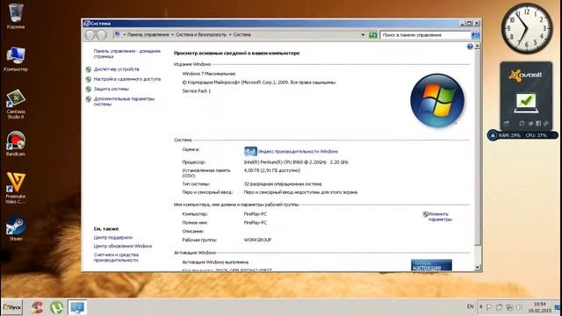
Task: Expand the dropdown arrow before Система in the address bar
Action: click(x=230, y=35)
